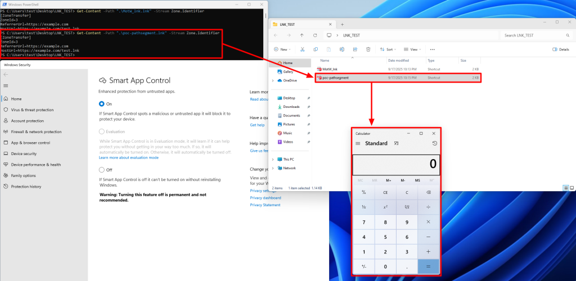Screen dimensions: 576x281
Task: Select the On radio button for Smart App Control
Action: pos(102,104)
